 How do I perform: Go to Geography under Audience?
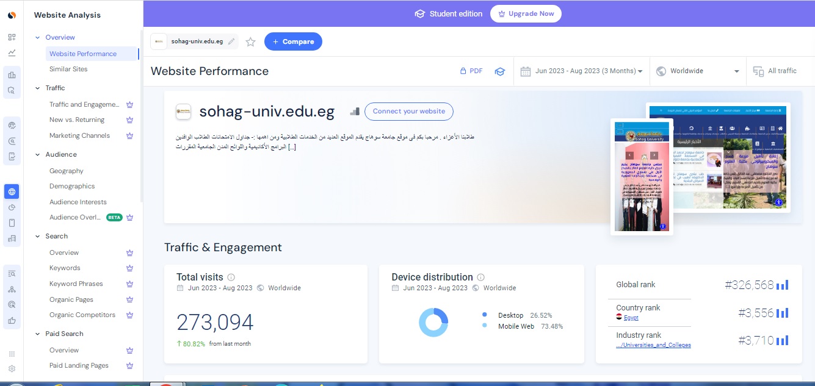(66, 171)
